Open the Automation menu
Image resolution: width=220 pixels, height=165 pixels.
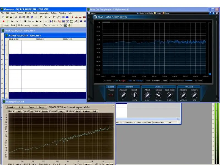coord(44,13)
